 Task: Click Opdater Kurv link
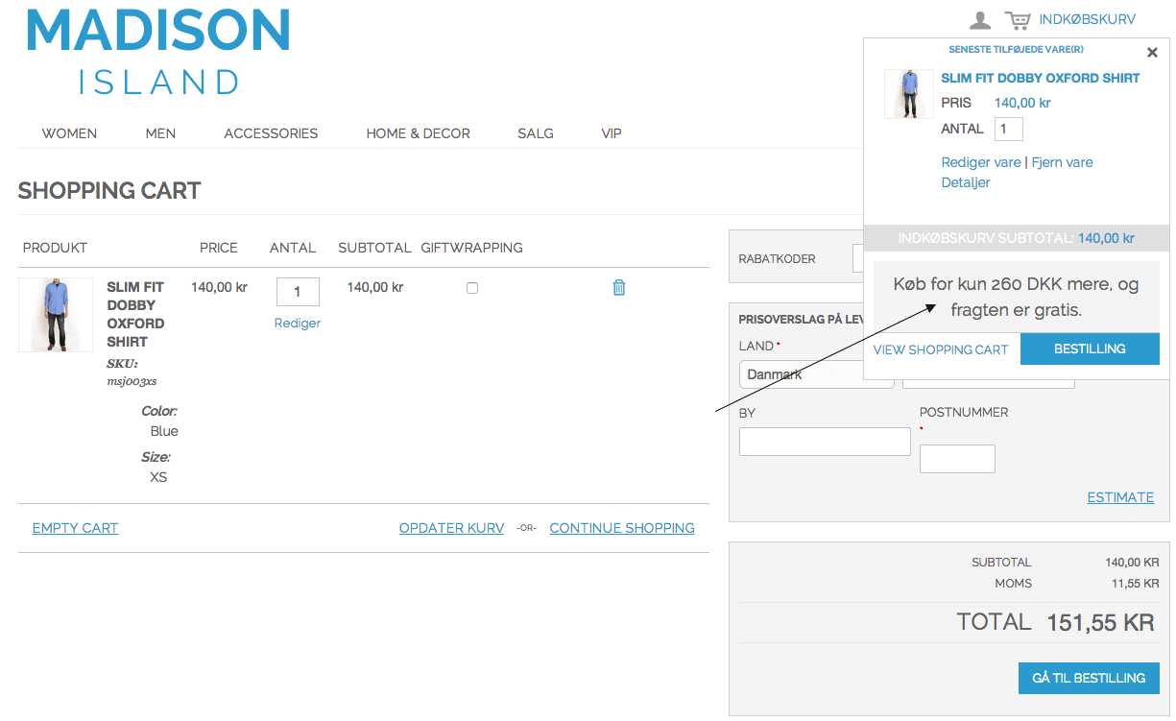[x=451, y=528]
